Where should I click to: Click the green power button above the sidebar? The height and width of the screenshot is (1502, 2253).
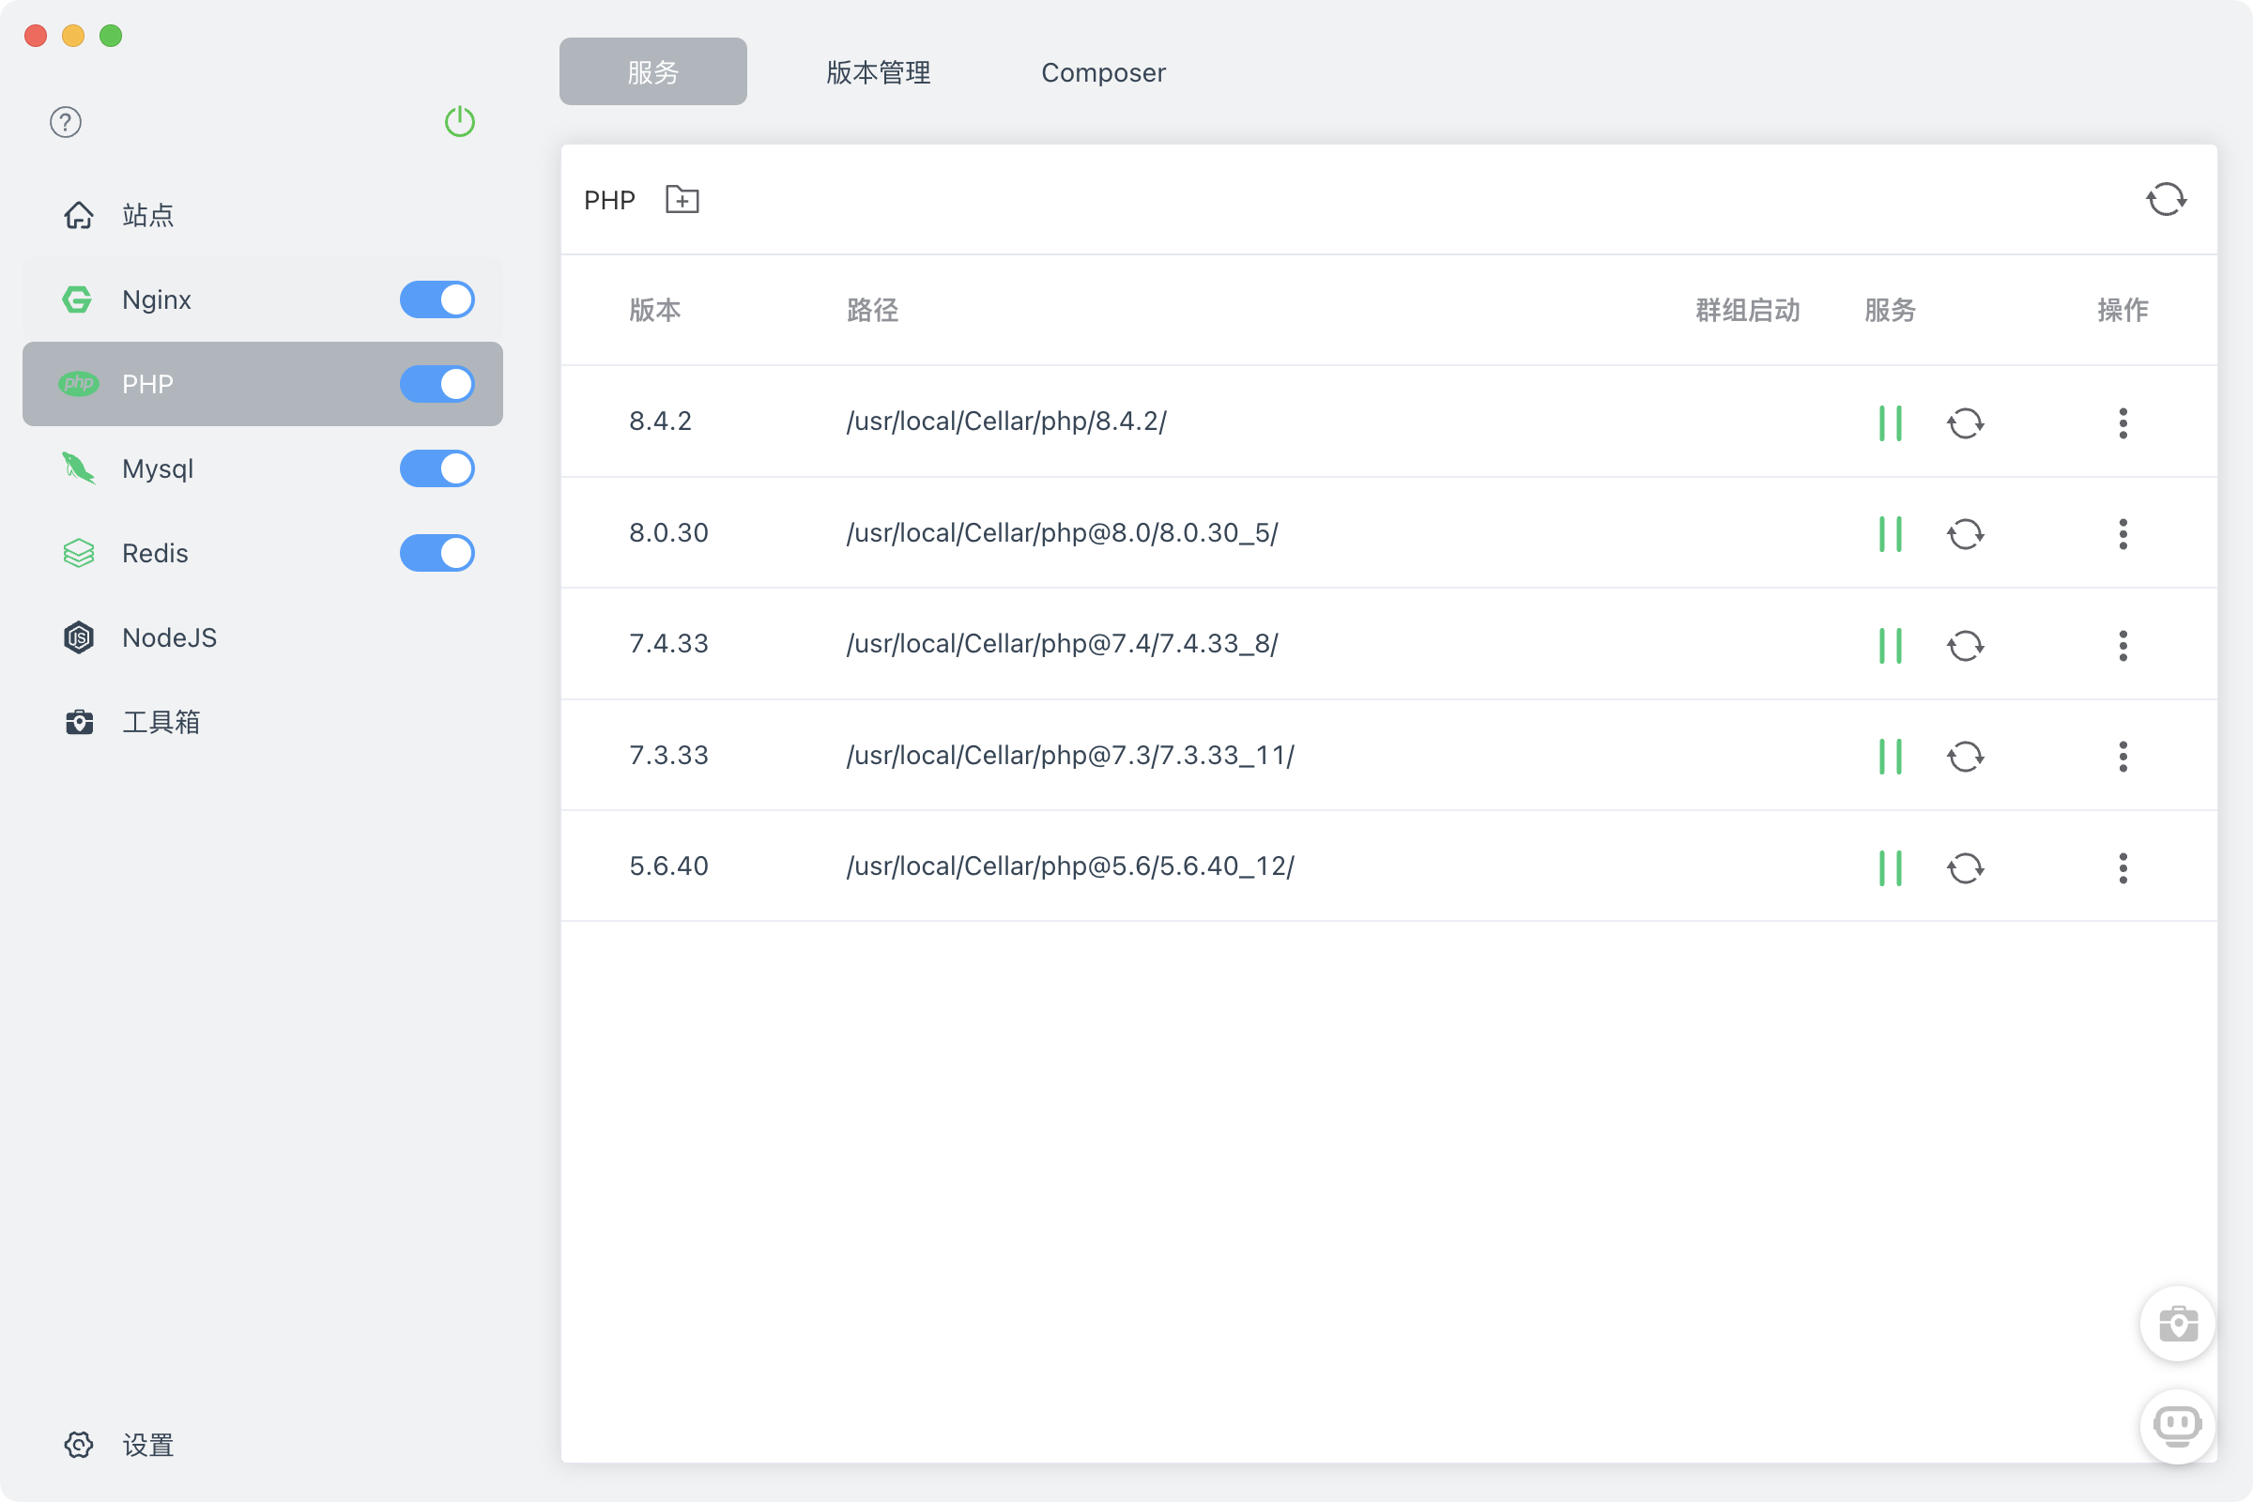pyautogui.click(x=459, y=122)
